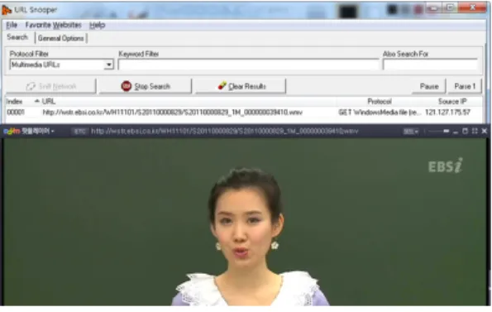The height and width of the screenshot is (312, 492).
Task: Open the Protocol Filter dropdown
Action: click(x=108, y=65)
